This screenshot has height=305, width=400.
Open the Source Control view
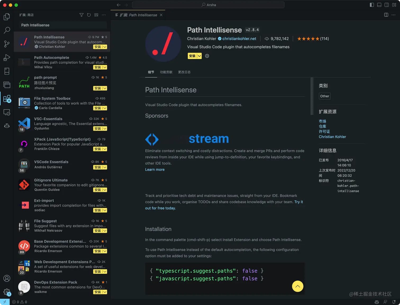7,44
